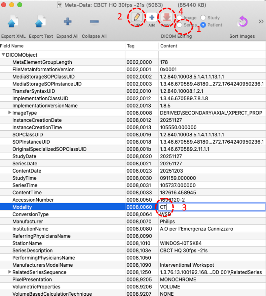Click the Export XML toolbar icon

13,22
